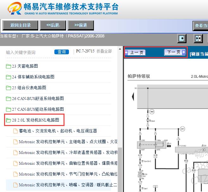208x192 pixels.
Task: Click tree panel scrollbar up arrow
Action: pyautogui.click(x=120, y=49)
